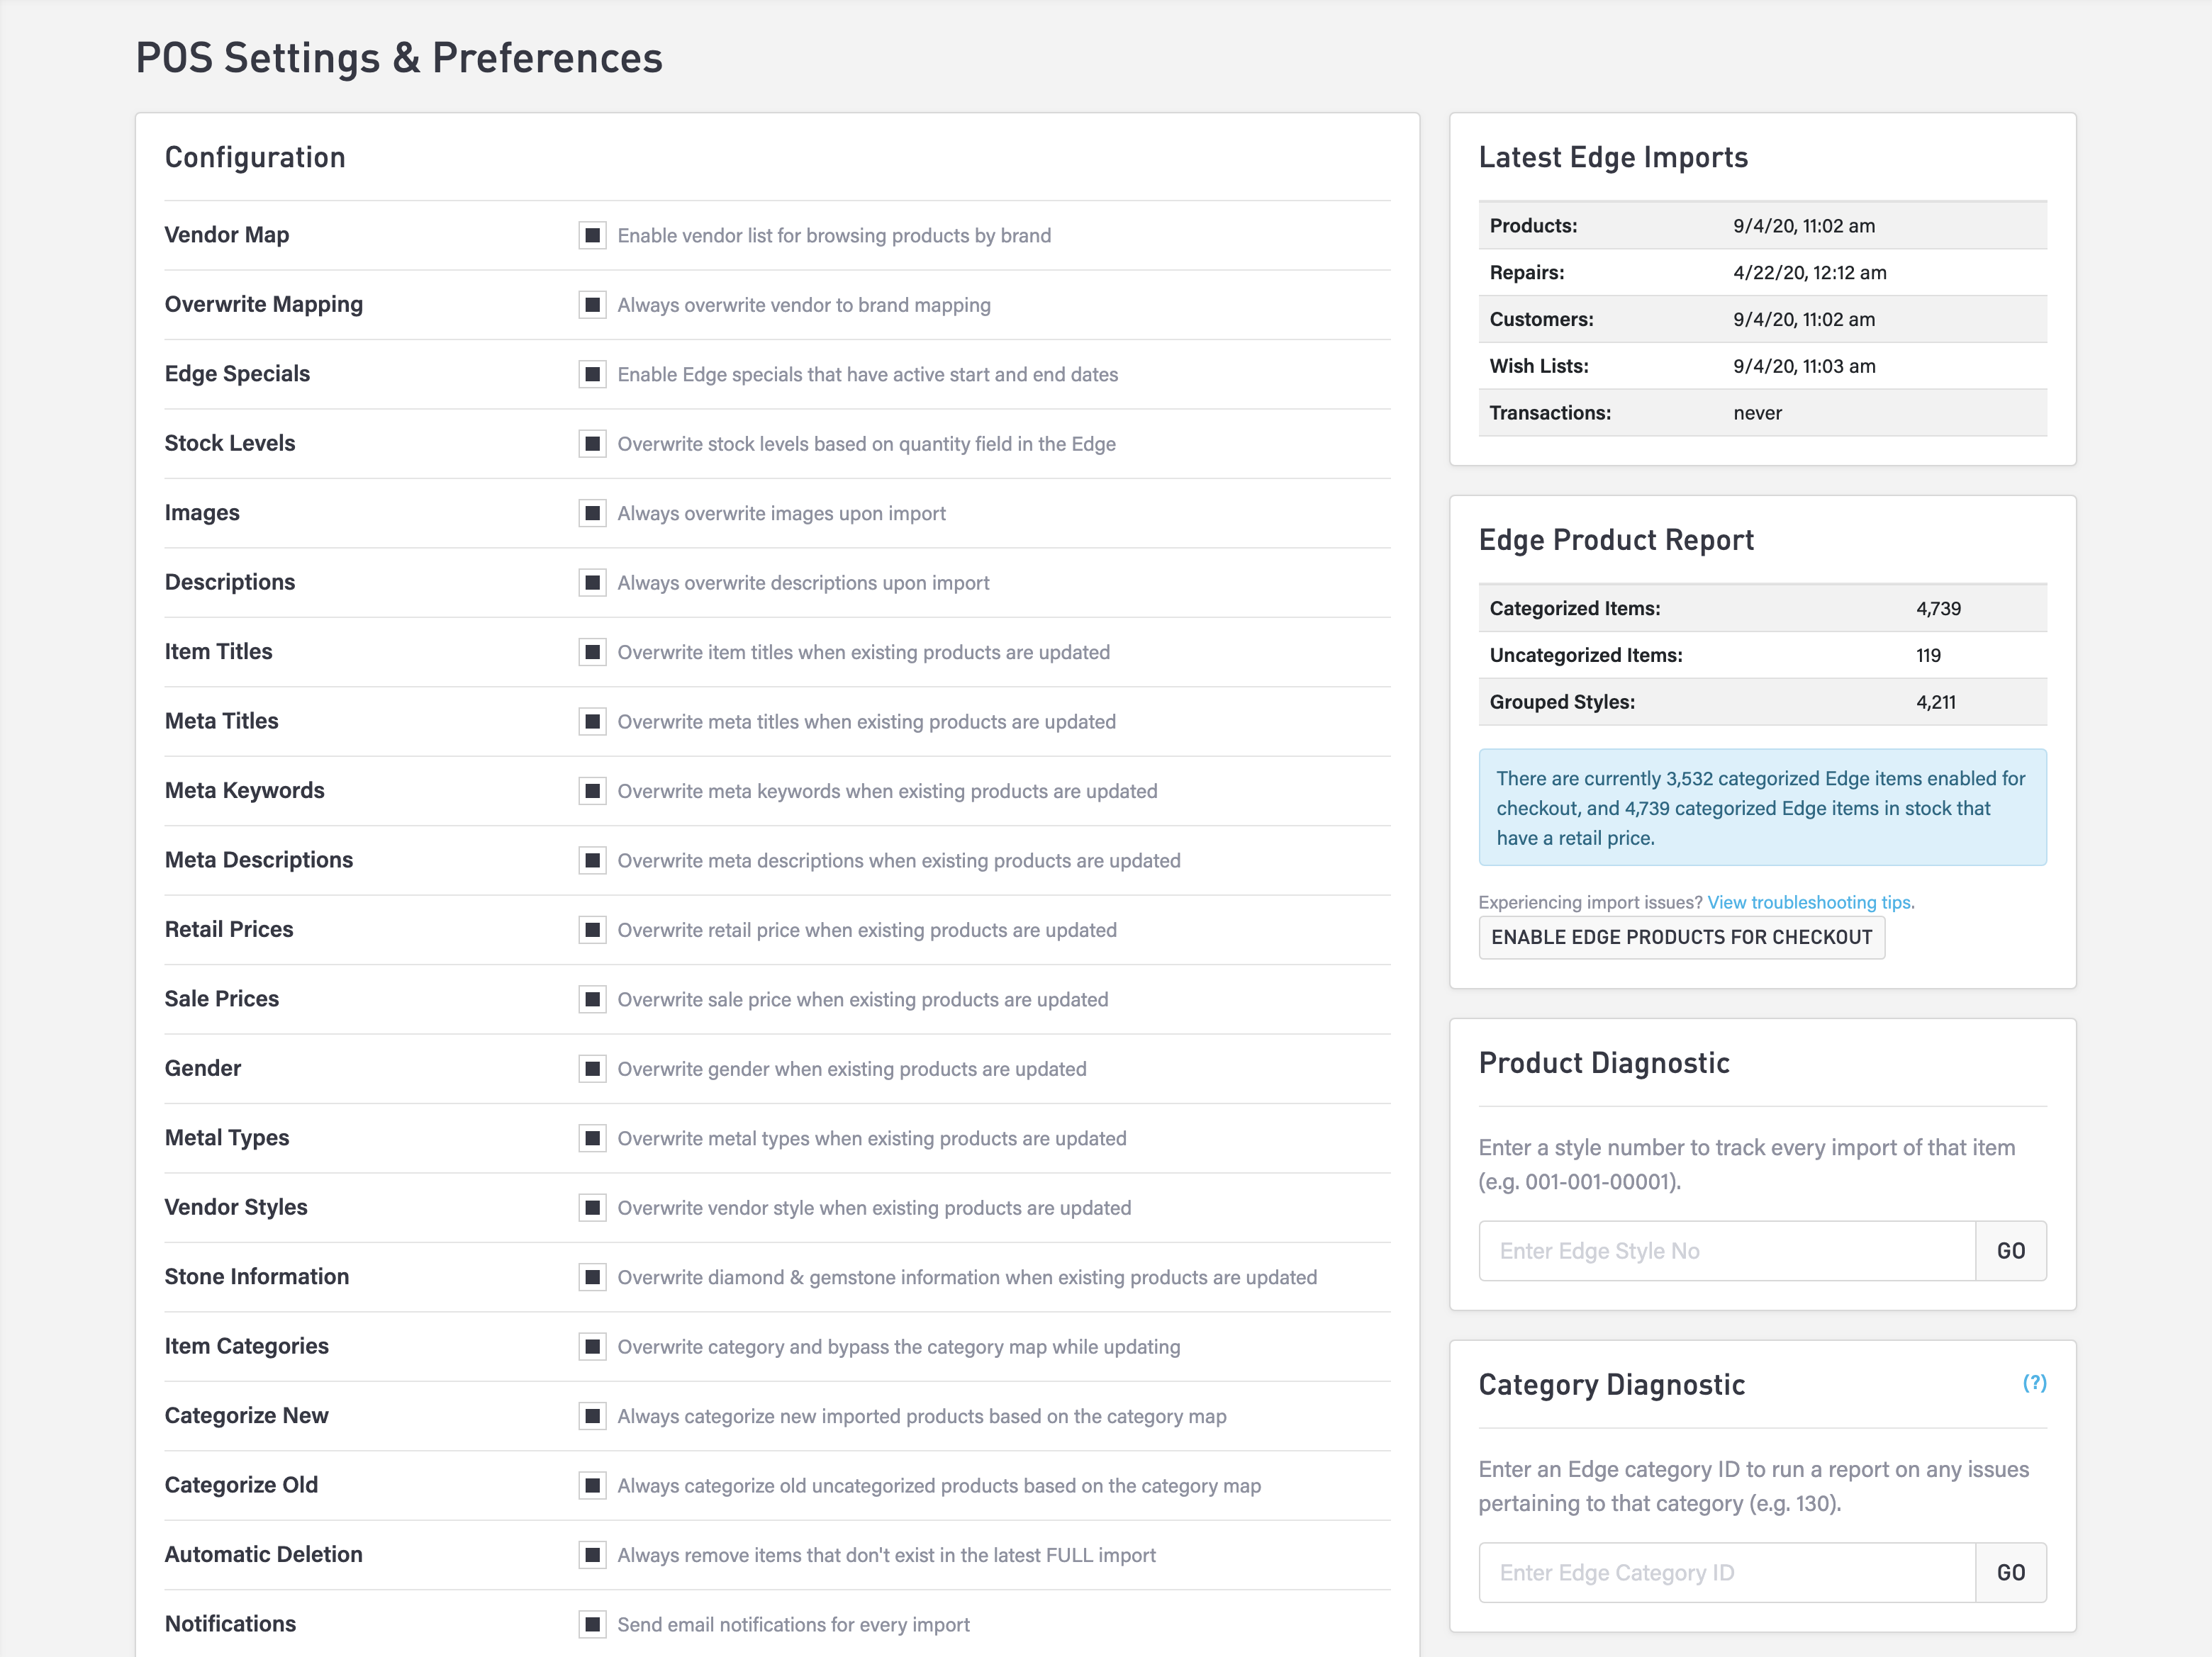Open the View troubleshooting tips link
The width and height of the screenshot is (2212, 1657).
pos(1810,902)
